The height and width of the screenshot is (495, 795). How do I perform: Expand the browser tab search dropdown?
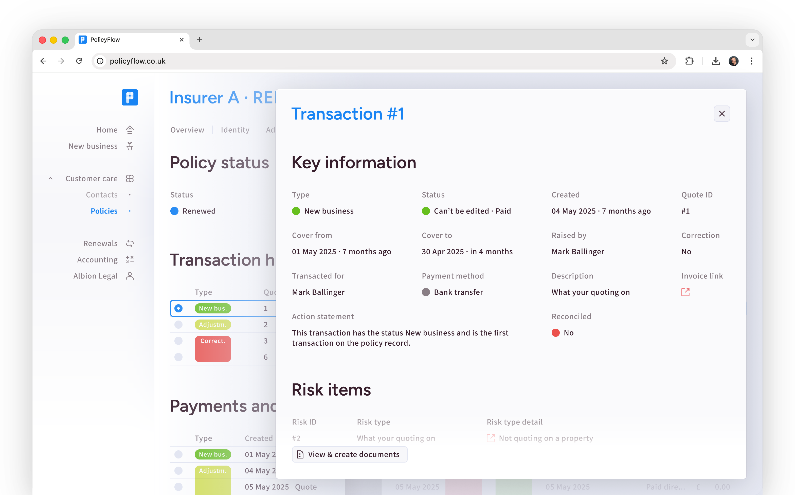(x=752, y=40)
